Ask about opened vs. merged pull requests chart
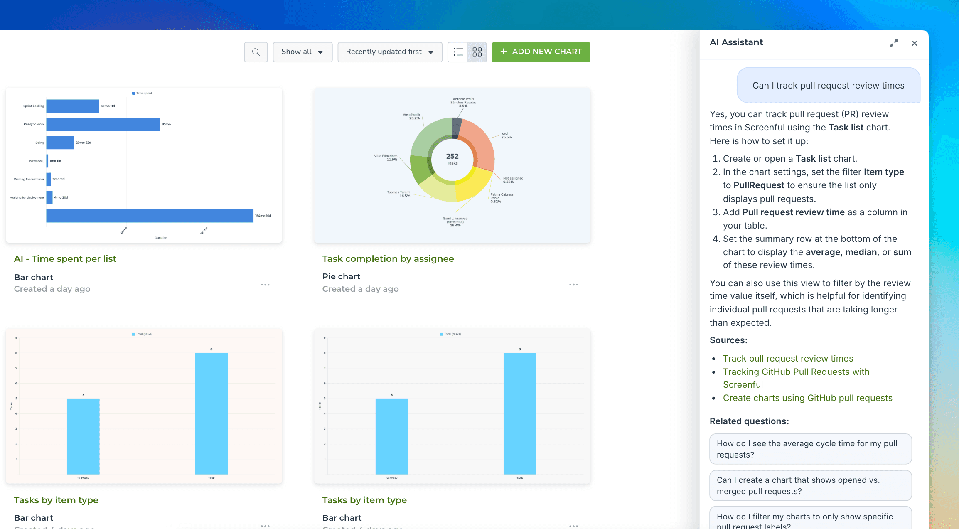The height and width of the screenshot is (529, 959). [x=810, y=485]
